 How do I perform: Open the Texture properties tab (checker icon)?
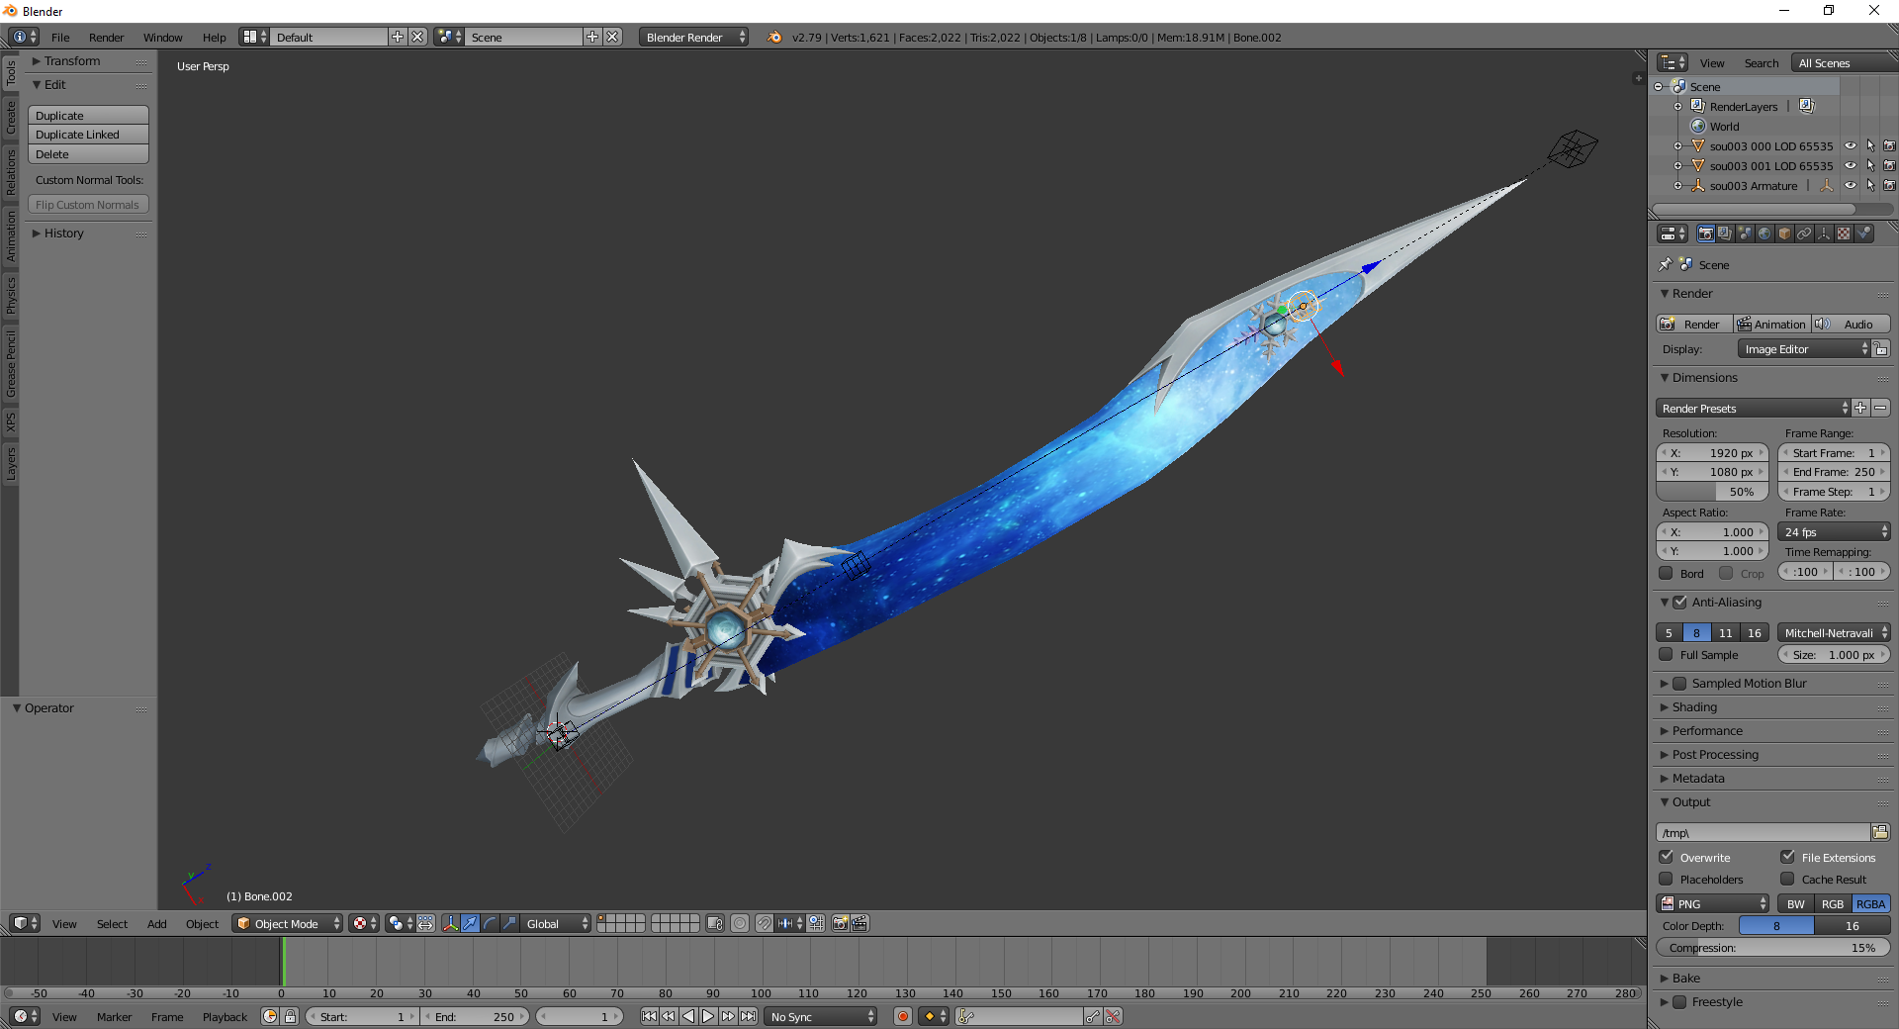1844,234
